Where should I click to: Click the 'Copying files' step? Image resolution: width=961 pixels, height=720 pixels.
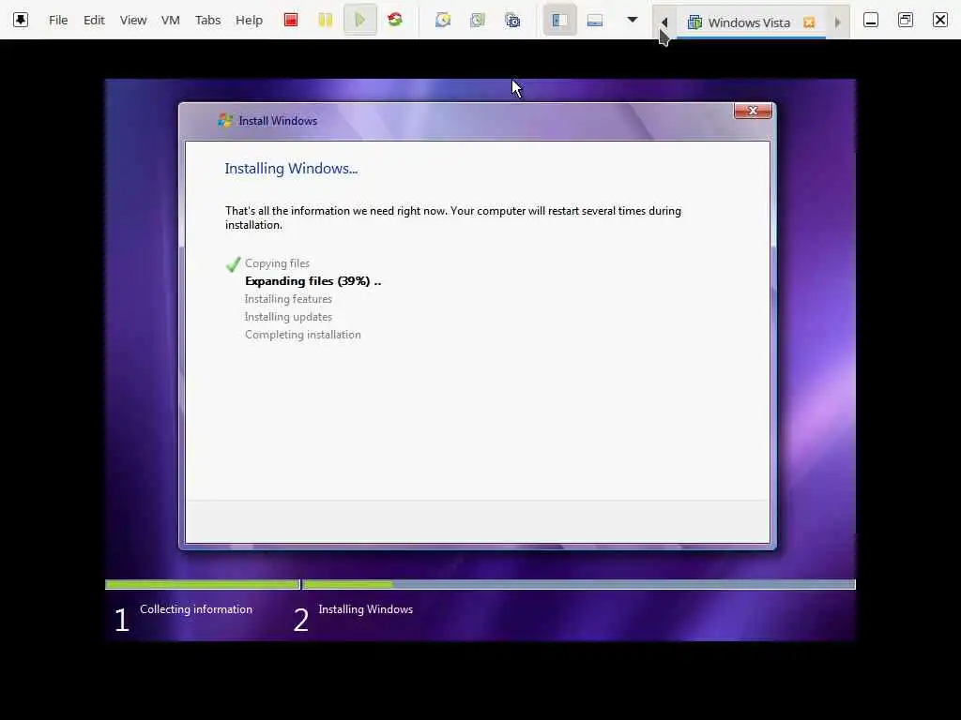(x=277, y=263)
